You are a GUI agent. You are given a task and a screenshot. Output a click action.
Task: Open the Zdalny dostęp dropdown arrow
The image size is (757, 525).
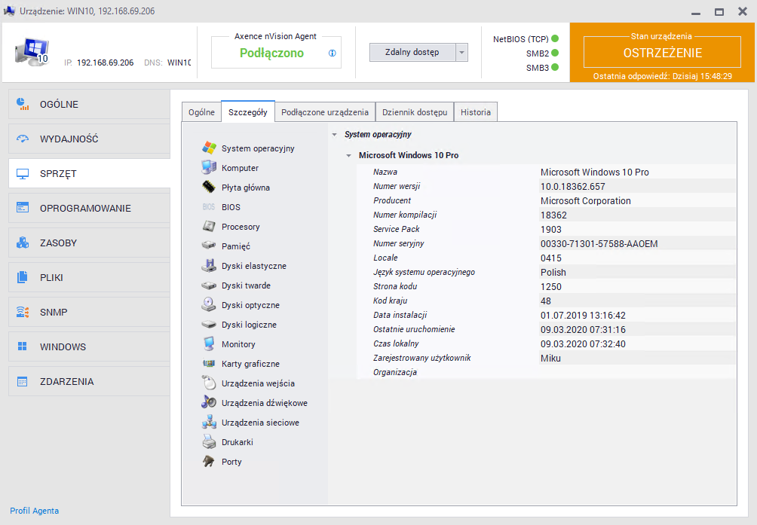click(462, 52)
